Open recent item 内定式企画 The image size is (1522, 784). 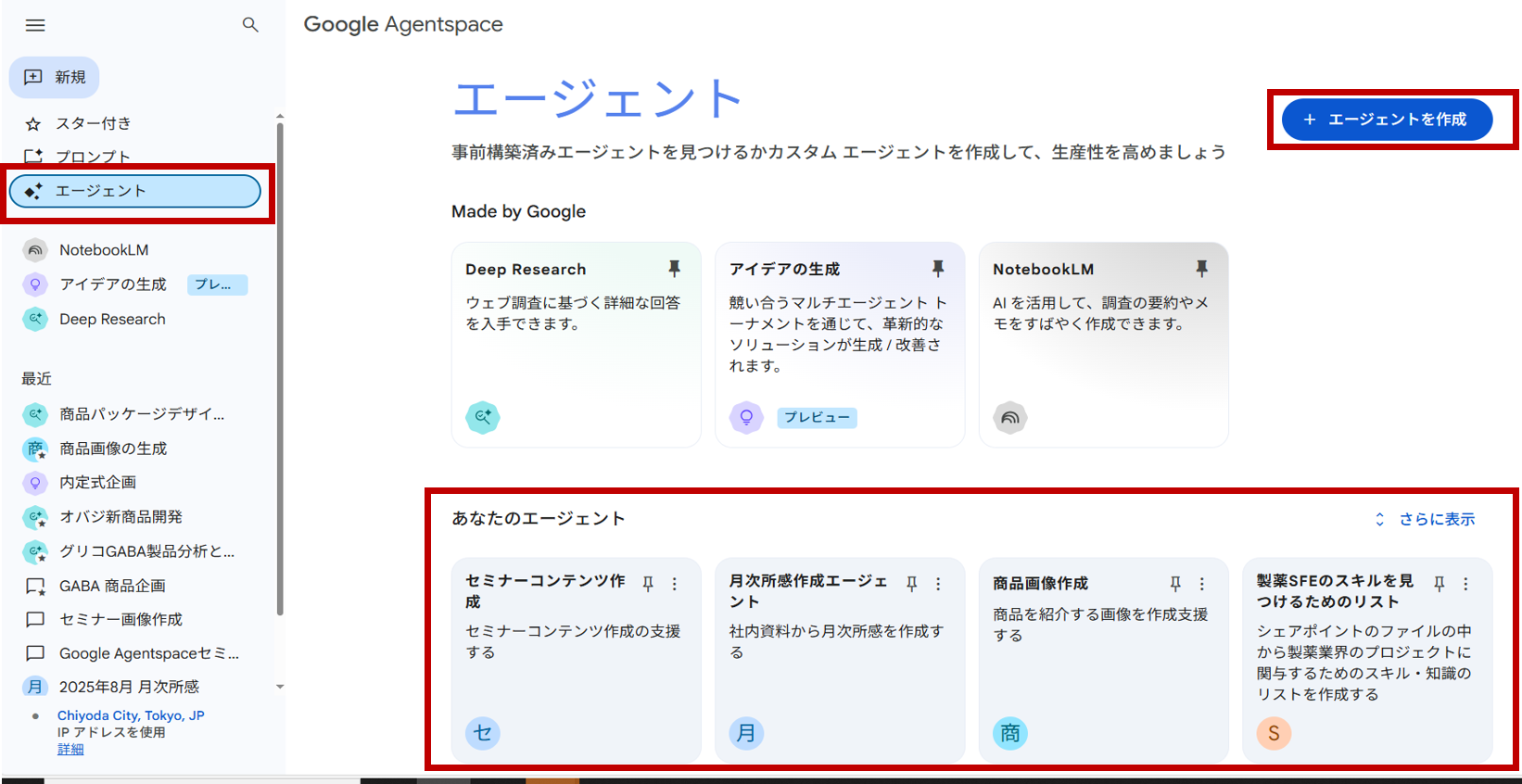click(97, 483)
